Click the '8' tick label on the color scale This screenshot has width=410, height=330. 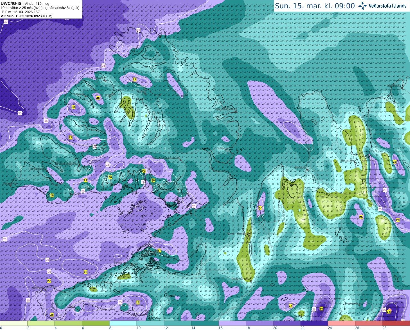point(111,328)
